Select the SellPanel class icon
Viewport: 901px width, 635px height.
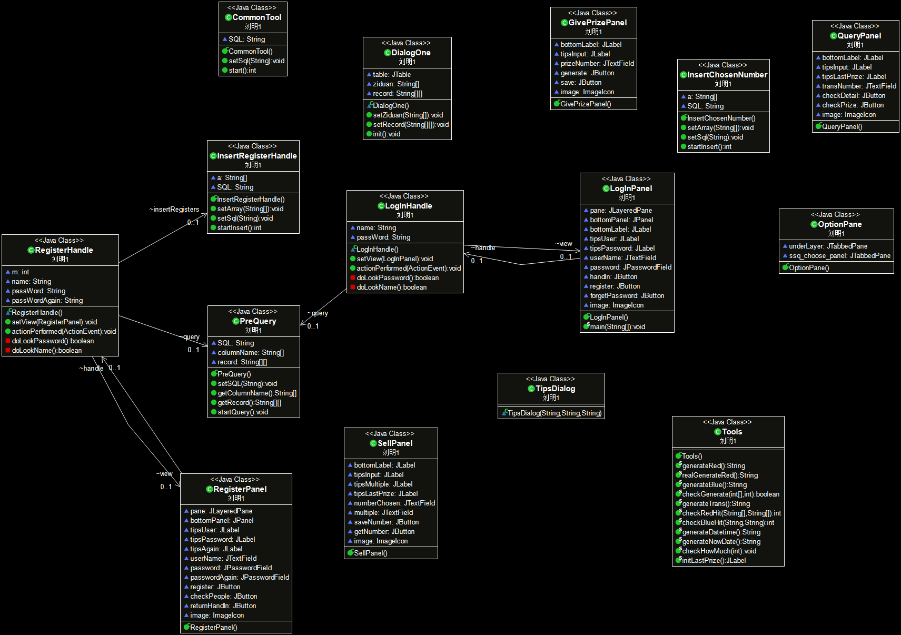pyautogui.click(x=373, y=443)
